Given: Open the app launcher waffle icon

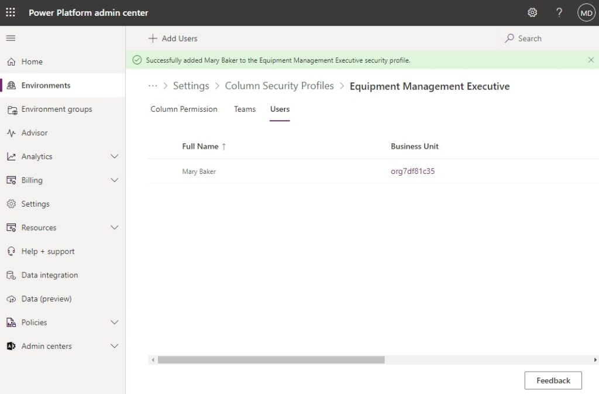Looking at the screenshot, I should coord(11,13).
